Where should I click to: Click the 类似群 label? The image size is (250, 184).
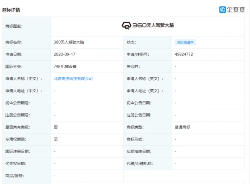pos(132,66)
